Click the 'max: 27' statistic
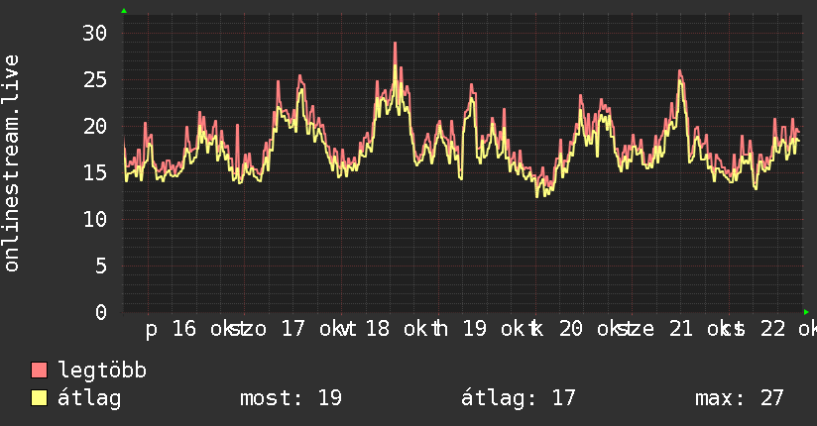This screenshot has height=426, width=817. click(739, 398)
